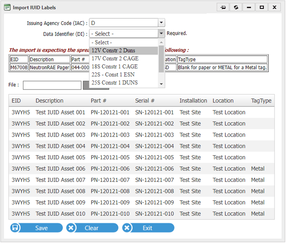
Task: Click the Save button
Action: click(x=37, y=227)
